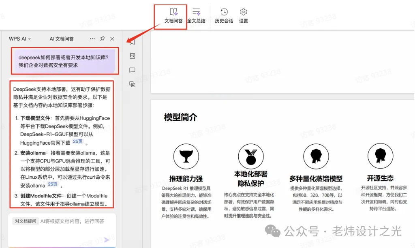
Task: Open the 文档问答 document Q&A tool
Action: tap(173, 16)
